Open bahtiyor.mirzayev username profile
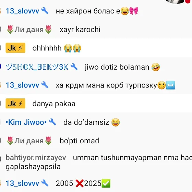This screenshot has height=192, width=192. [36, 158]
